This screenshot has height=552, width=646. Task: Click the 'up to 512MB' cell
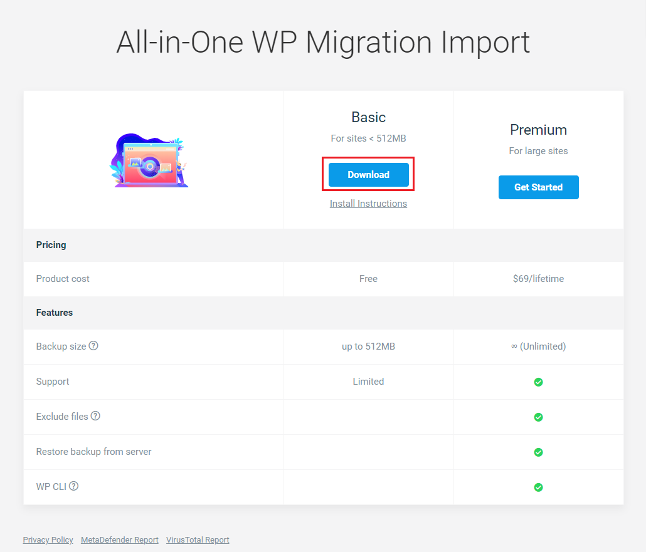[x=368, y=346]
